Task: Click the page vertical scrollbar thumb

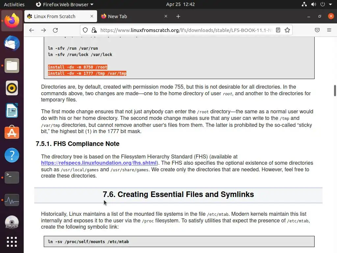Action: point(335,91)
